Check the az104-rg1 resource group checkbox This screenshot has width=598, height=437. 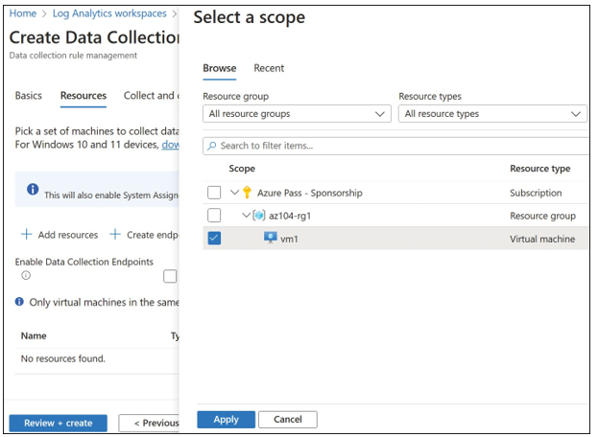[214, 216]
